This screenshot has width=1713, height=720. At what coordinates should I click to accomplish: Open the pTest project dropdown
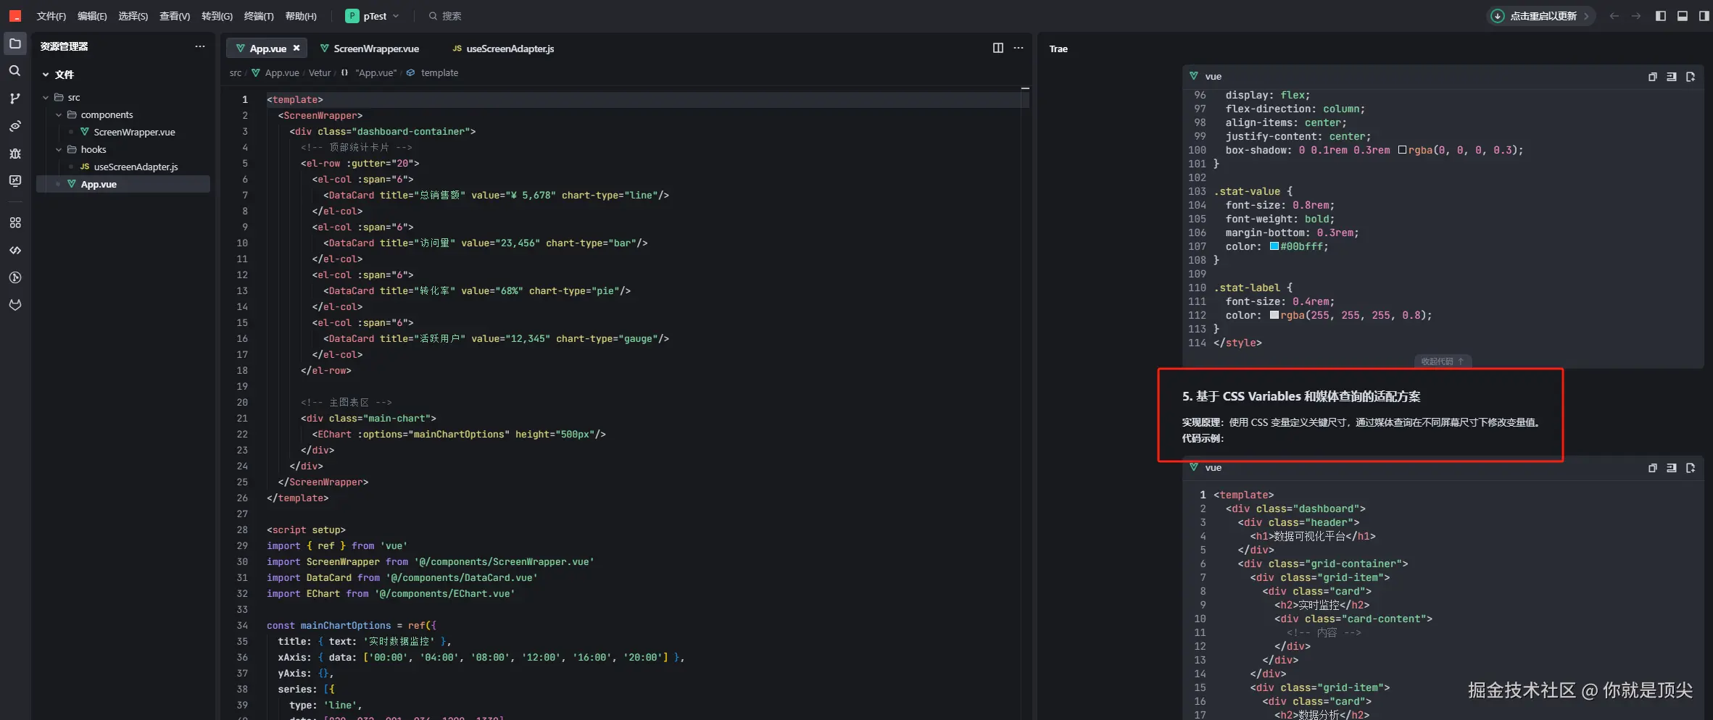pyautogui.click(x=373, y=16)
